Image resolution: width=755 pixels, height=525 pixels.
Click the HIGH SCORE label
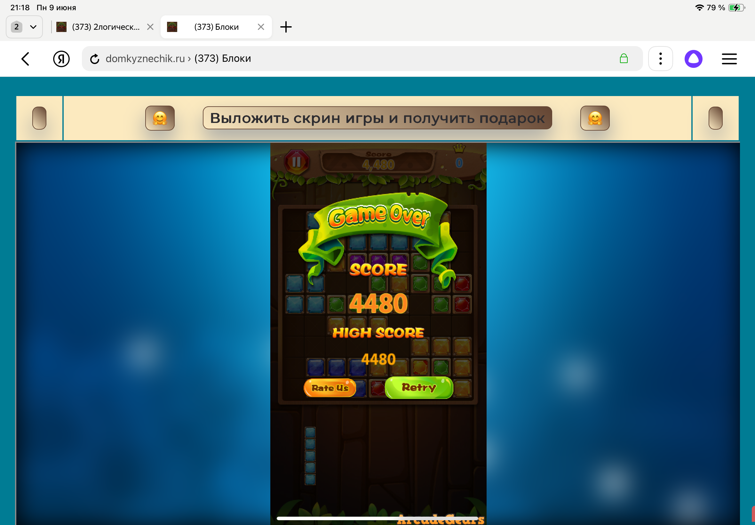pyautogui.click(x=378, y=333)
